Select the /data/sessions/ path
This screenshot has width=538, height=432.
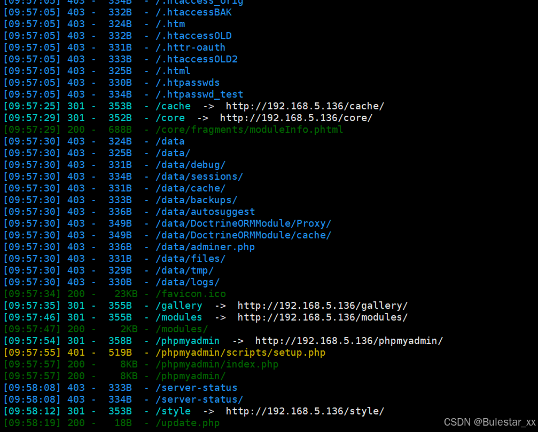click(199, 177)
